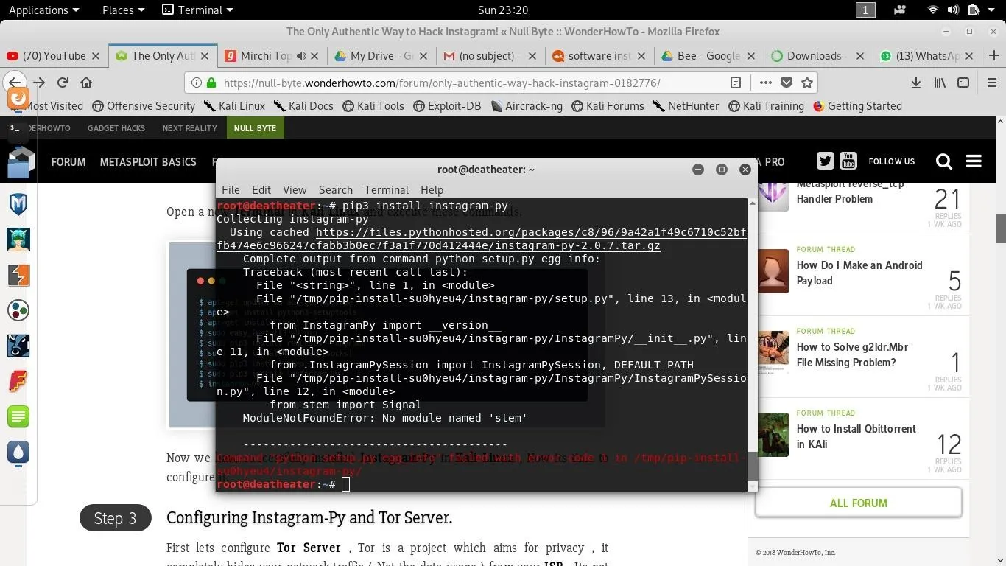The height and width of the screenshot is (566, 1006).
Task: Go to Firefox home page
Action: 86,83
